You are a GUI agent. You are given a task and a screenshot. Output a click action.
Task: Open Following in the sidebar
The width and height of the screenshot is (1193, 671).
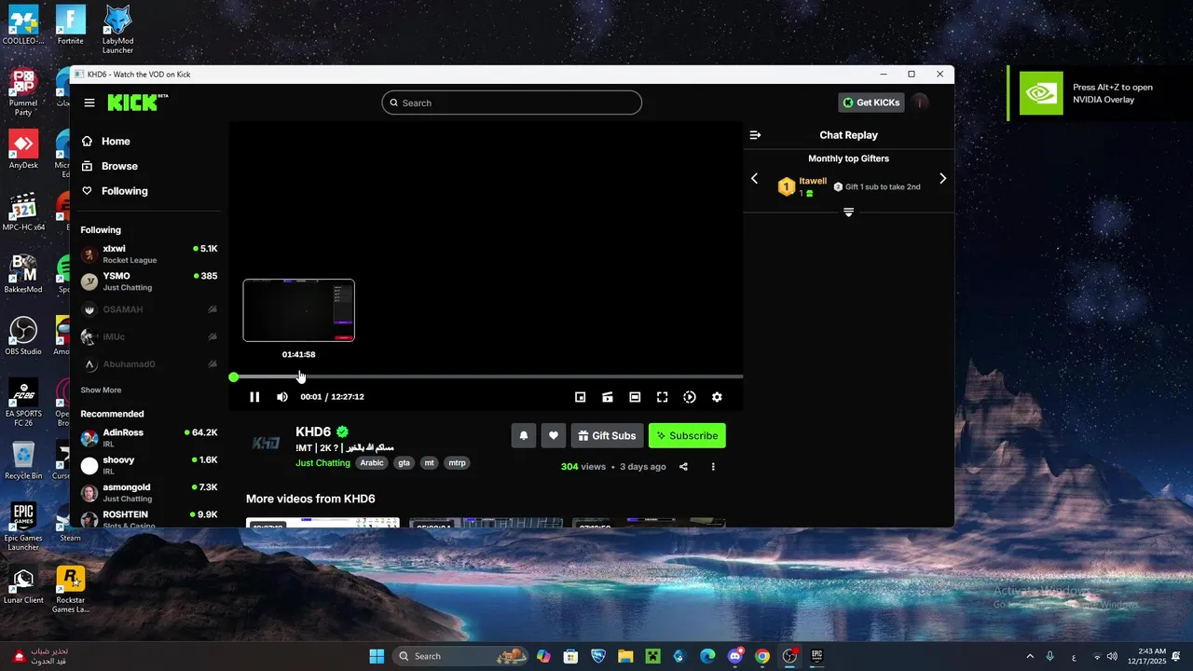pos(114,191)
